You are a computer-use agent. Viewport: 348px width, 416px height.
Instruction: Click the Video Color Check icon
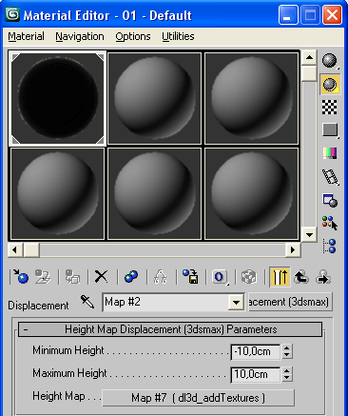330,153
